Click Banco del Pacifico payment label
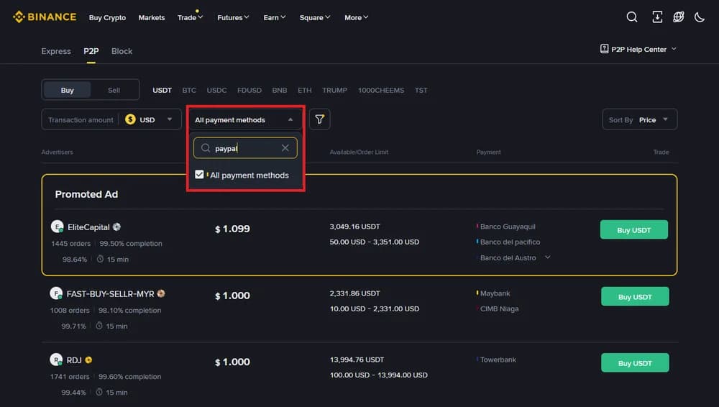719x407 pixels. coord(510,242)
